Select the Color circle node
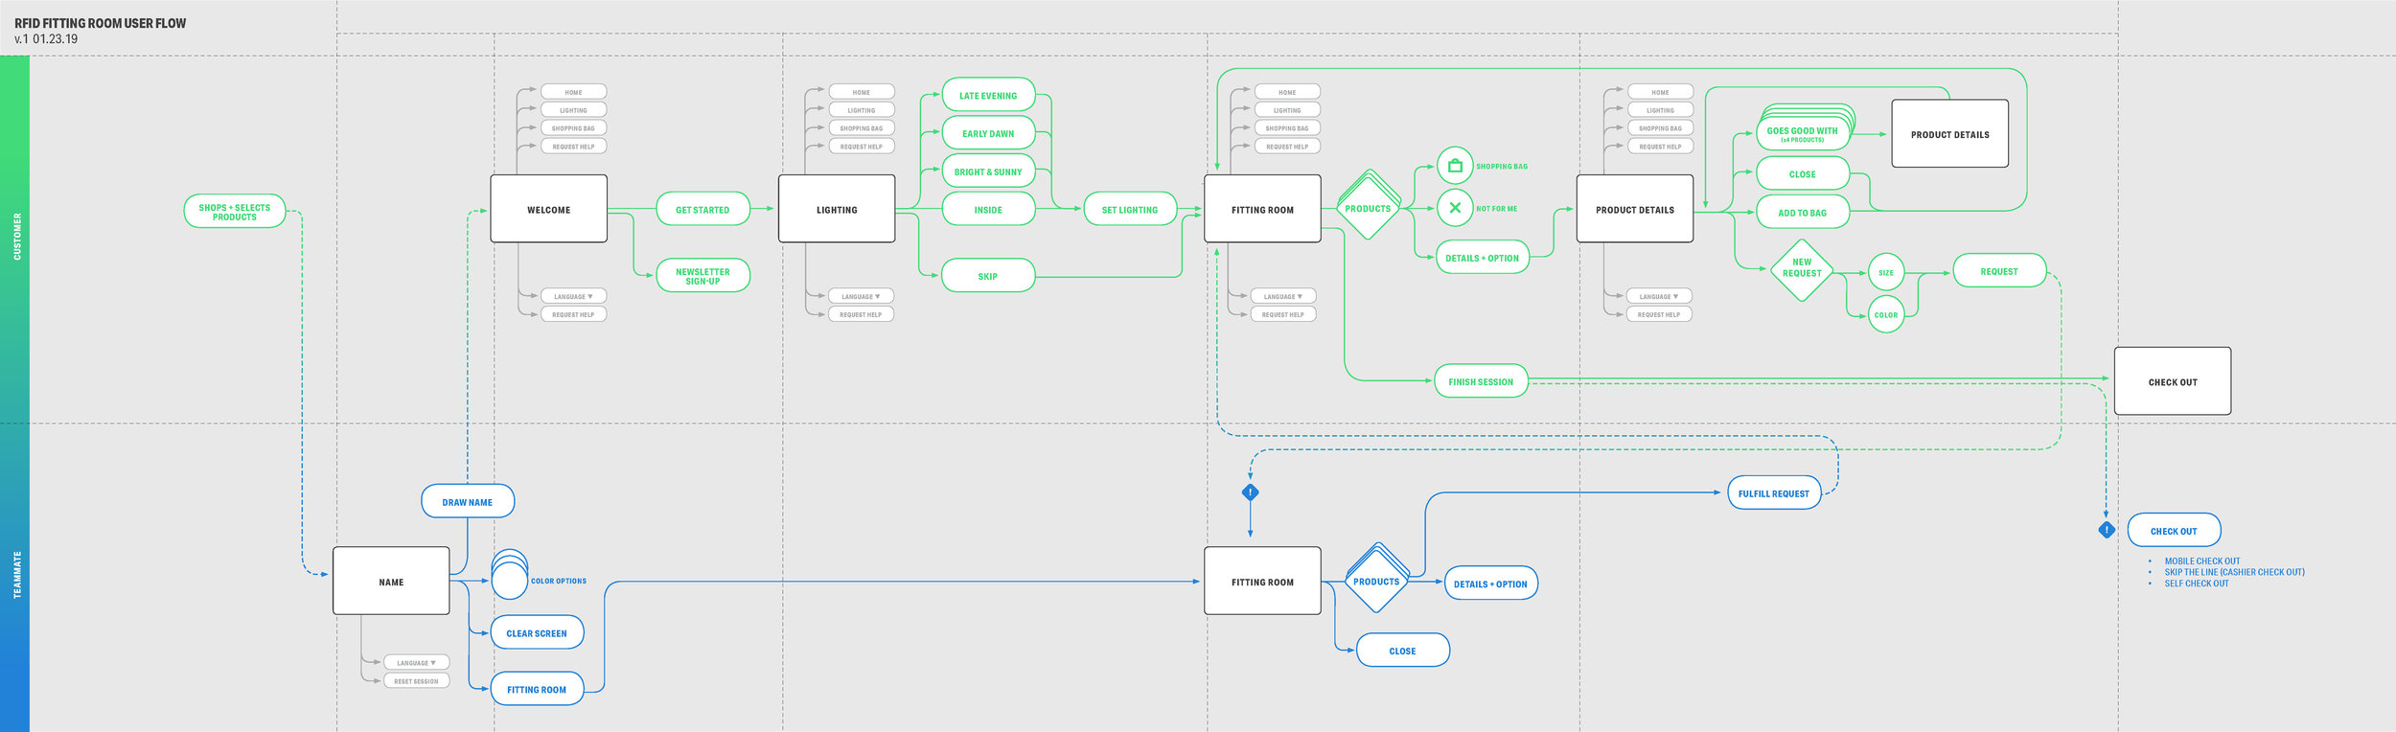The height and width of the screenshot is (732, 2396). coord(1886,314)
